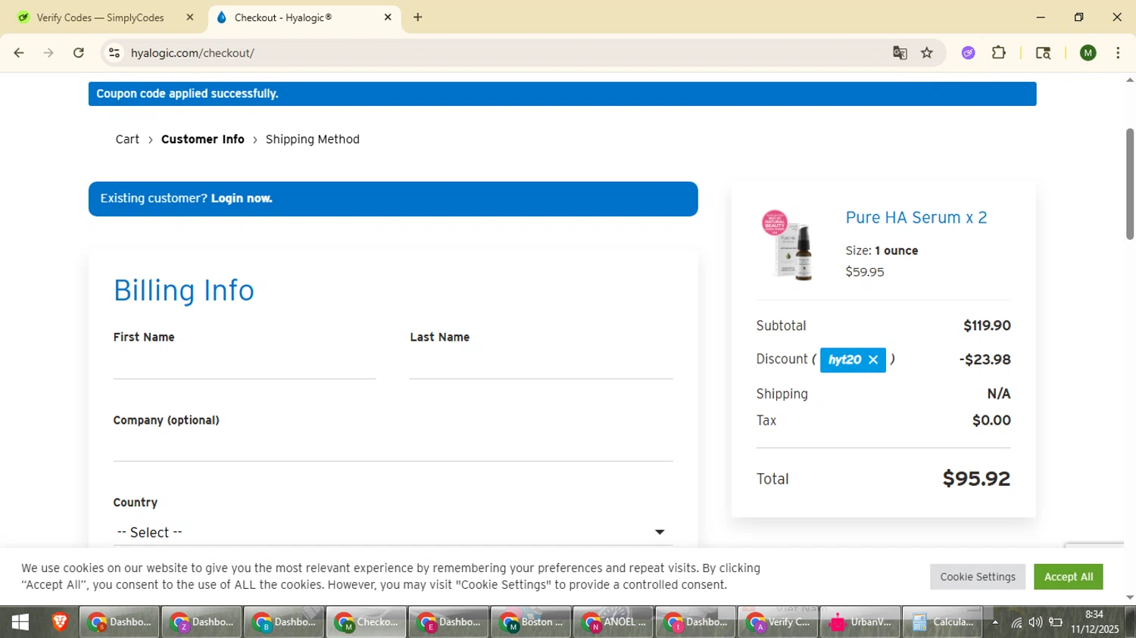This screenshot has width=1136, height=638.
Task: Click the -$23.98 discount amount
Action: click(985, 359)
